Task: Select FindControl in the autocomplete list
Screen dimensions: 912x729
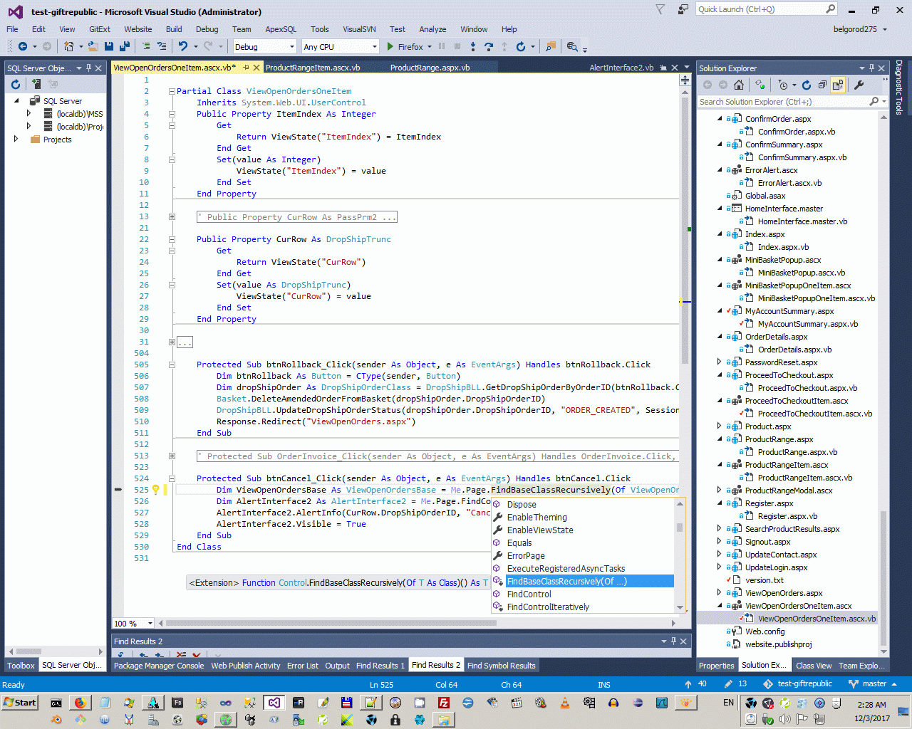Action: pos(529,594)
